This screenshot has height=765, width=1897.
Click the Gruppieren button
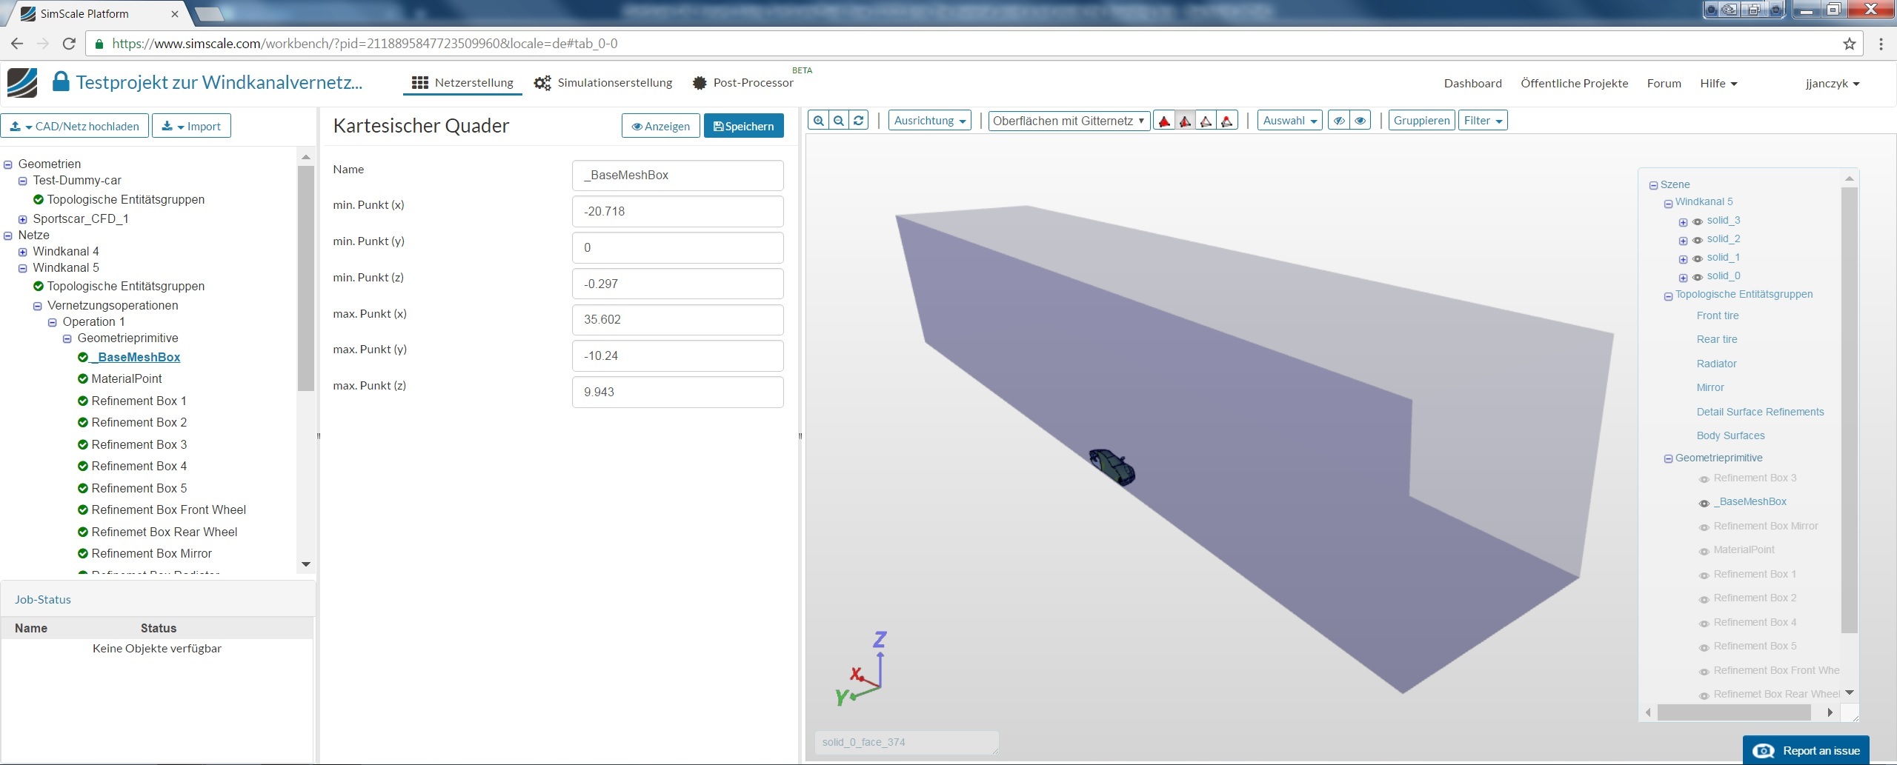tap(1421, 121)
